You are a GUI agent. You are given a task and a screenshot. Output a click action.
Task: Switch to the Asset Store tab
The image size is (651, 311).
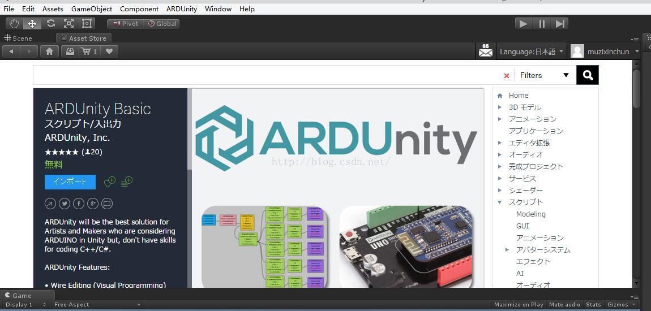click(83, 38)
